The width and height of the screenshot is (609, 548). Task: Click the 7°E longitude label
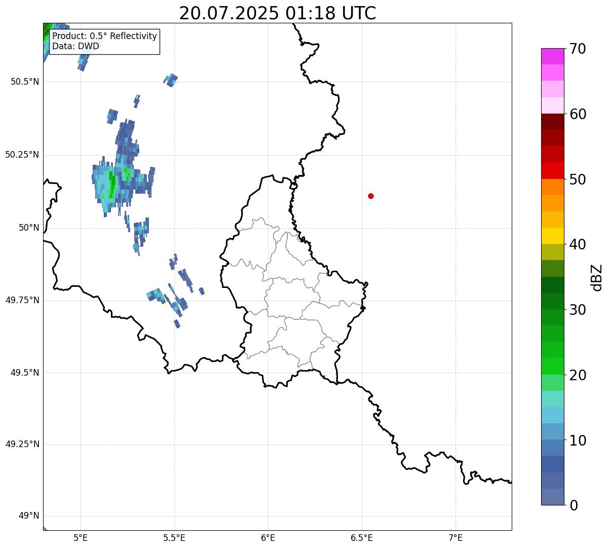coord(455,537)
